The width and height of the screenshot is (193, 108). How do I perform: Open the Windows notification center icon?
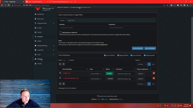pyautogui.click(x=190, y=106)
